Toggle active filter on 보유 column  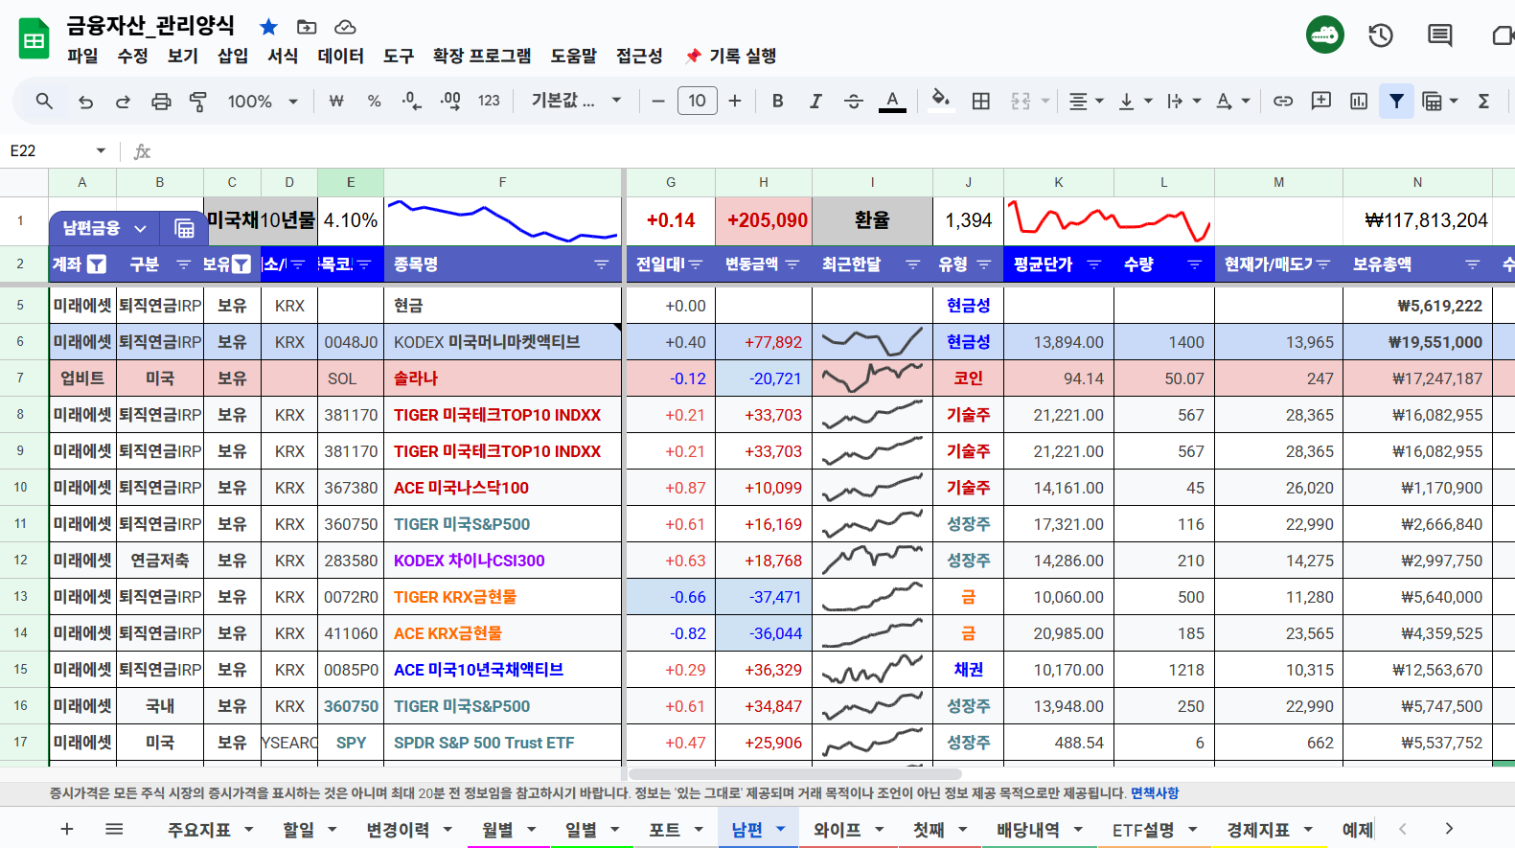click(241, 264)
